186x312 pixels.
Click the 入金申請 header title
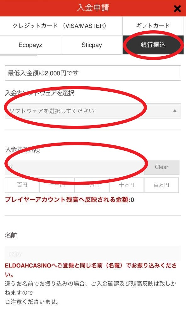pyautogui.click(x=93, y=8)
